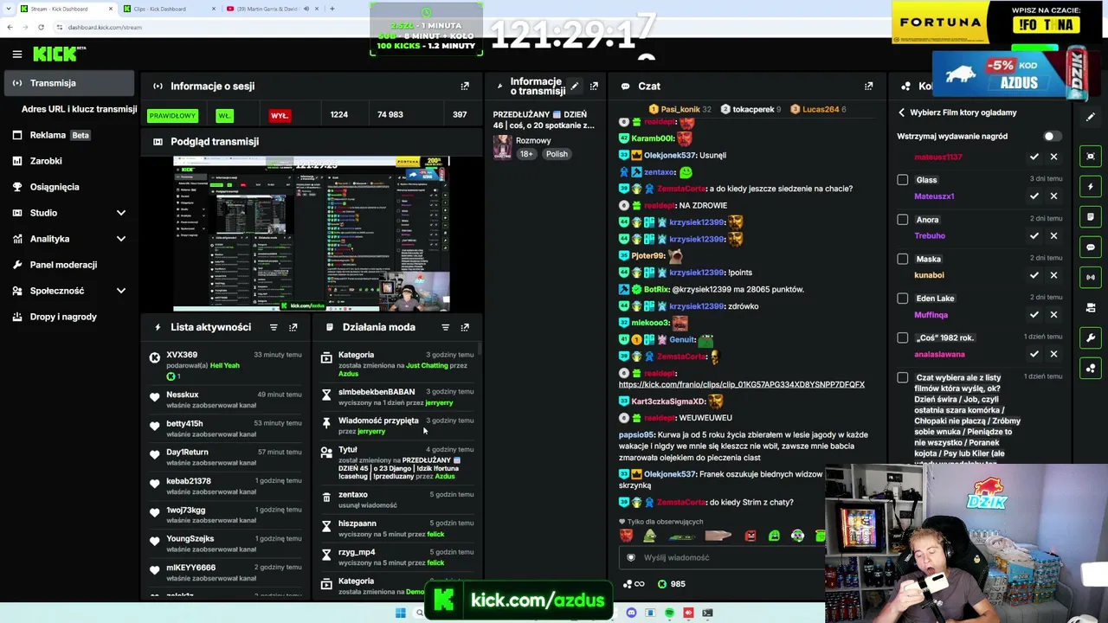The width and height of the screenshot is (1108, 623).
Task: Open Spotify from the taskbar
Action: pos(669,613)
